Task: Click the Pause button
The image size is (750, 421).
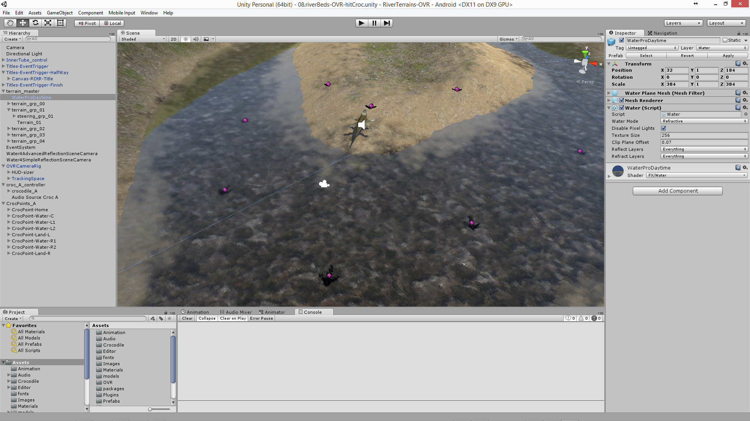Action: click(x=374, y=23)
